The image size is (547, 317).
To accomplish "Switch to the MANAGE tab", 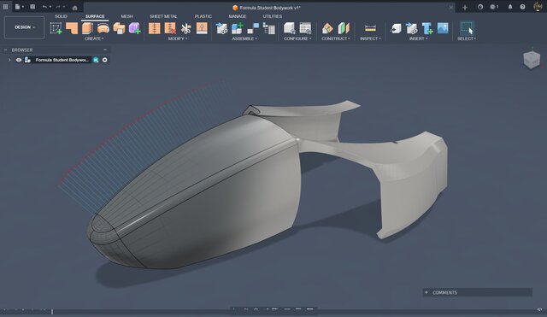I will (238, 16).
